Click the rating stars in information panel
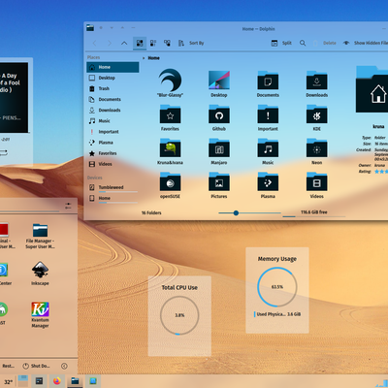Screen dimensions: 388x388 point(381,172)
